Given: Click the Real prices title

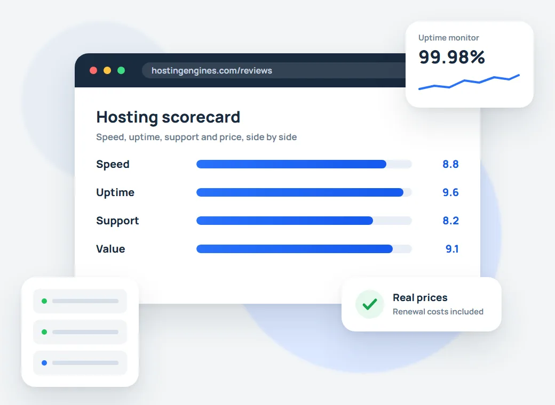Looking at the screenshot, I should pos(420,297).
